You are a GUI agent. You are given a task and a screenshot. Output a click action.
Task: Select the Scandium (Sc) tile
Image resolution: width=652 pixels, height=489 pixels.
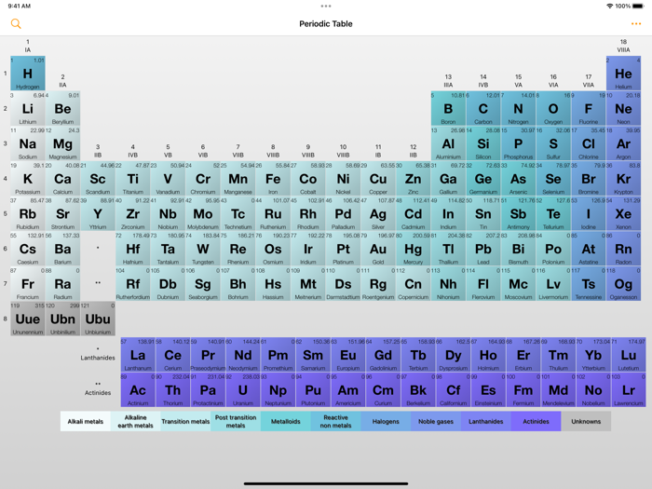point(98,179)
